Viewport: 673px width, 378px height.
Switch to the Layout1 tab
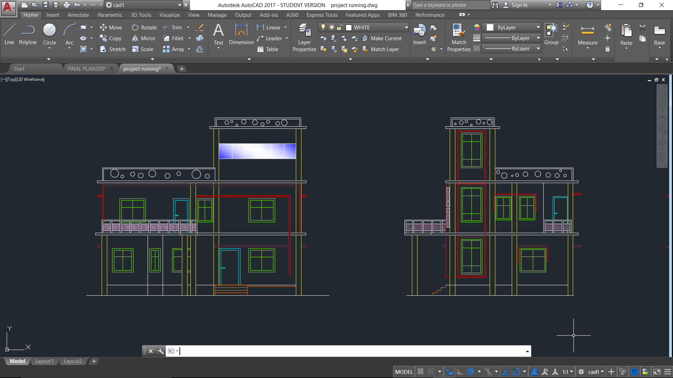coord(44,361)
